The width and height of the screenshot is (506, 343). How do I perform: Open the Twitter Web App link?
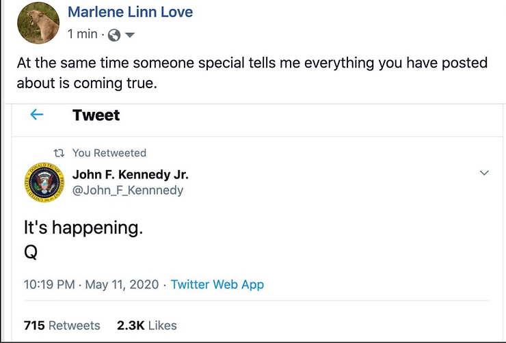point(217,285)
